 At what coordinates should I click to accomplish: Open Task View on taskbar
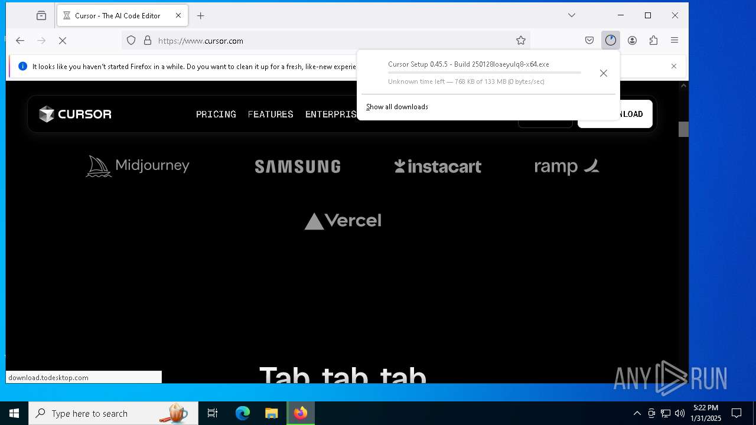(213, 413)
